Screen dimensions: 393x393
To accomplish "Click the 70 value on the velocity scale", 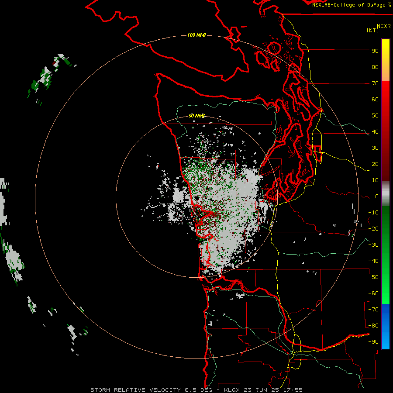I will 375,83.
